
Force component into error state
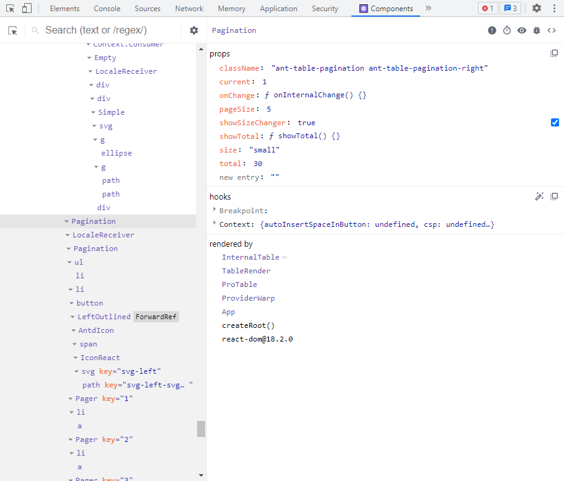491,30
